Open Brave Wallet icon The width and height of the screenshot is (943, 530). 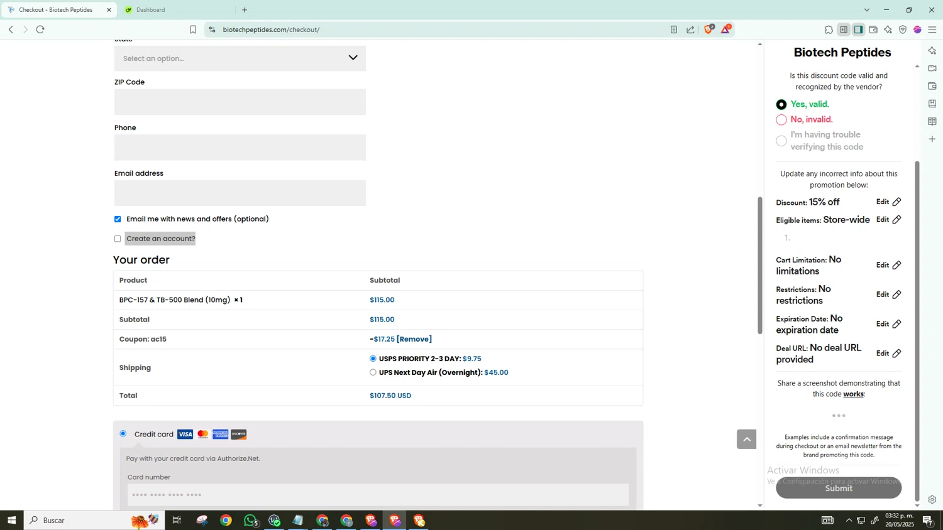point(873,30)
